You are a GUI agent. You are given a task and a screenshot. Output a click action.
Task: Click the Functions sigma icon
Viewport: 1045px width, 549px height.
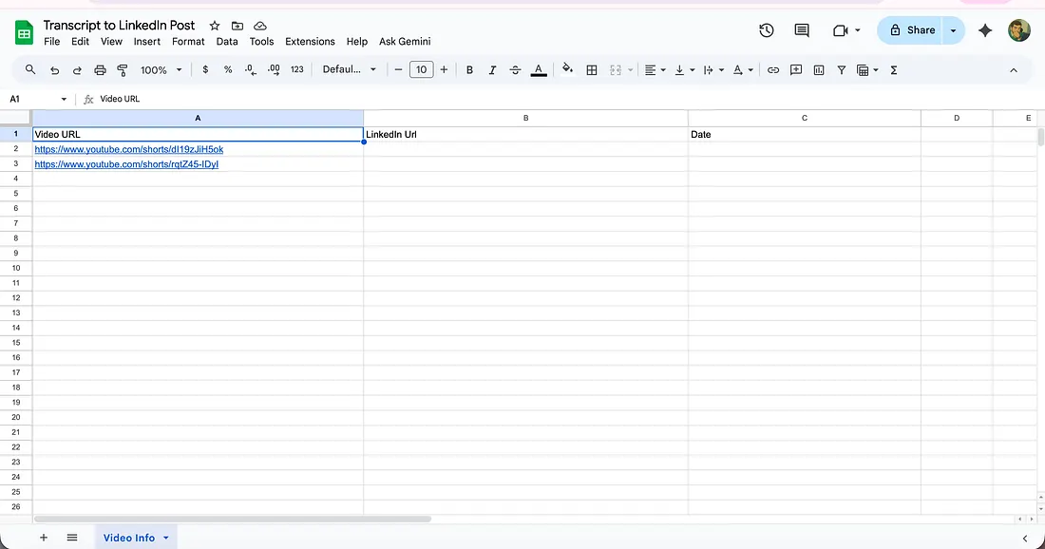coord(894,70)
